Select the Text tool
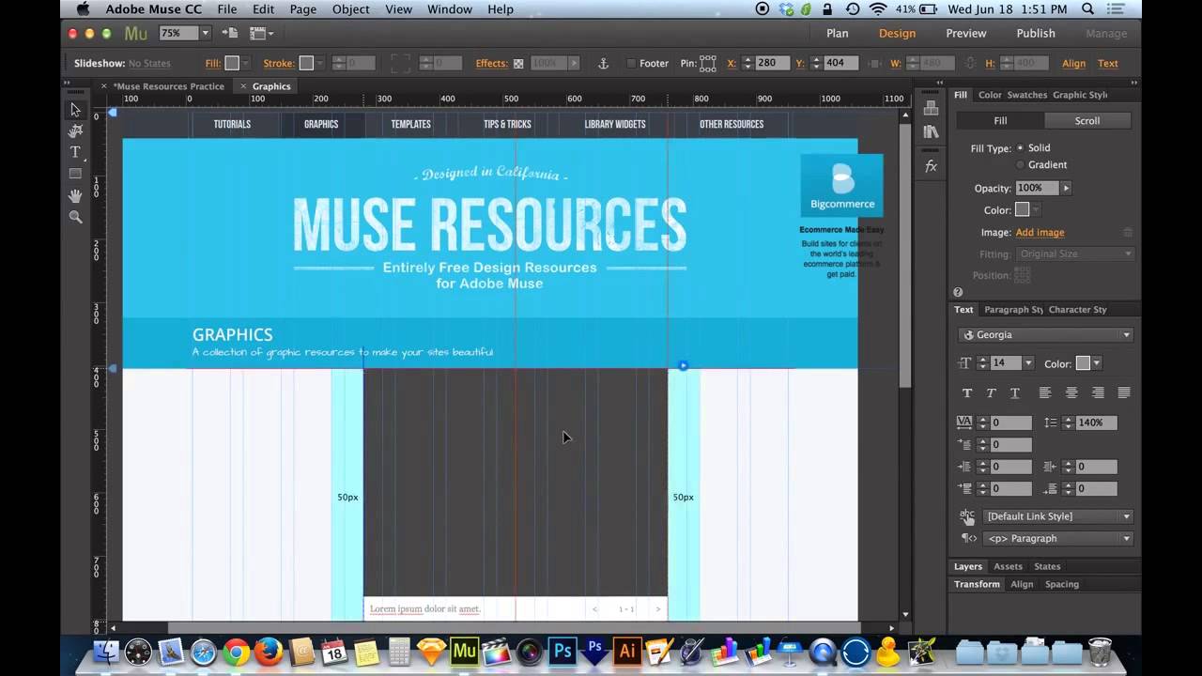Screen dimensions: 1202x676 tap(75, 152)
